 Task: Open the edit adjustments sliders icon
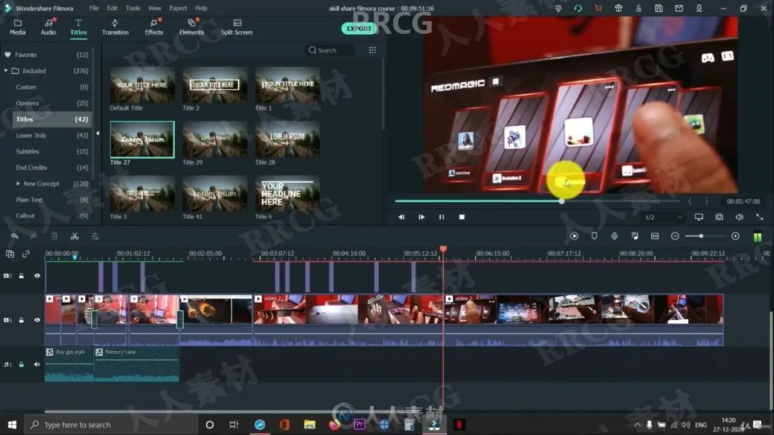pyautogui.click(x=95, y=236)
